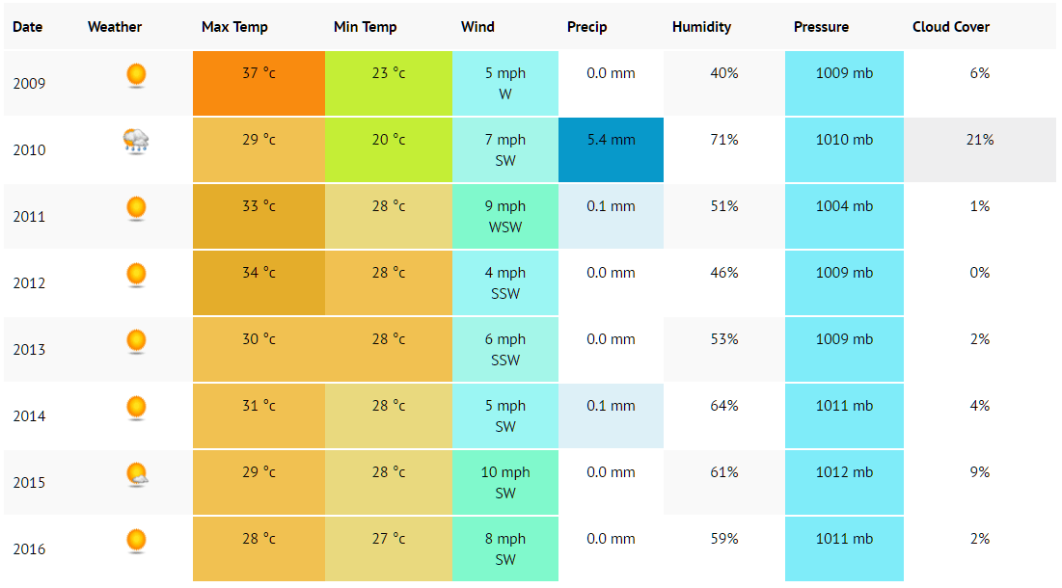1062x588 pixels.
Task: Select the sunny icon for 2013
Action: (136, 341)
